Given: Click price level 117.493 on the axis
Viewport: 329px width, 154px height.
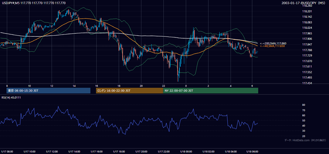Looking at the screenshot, I should point(307,78).
